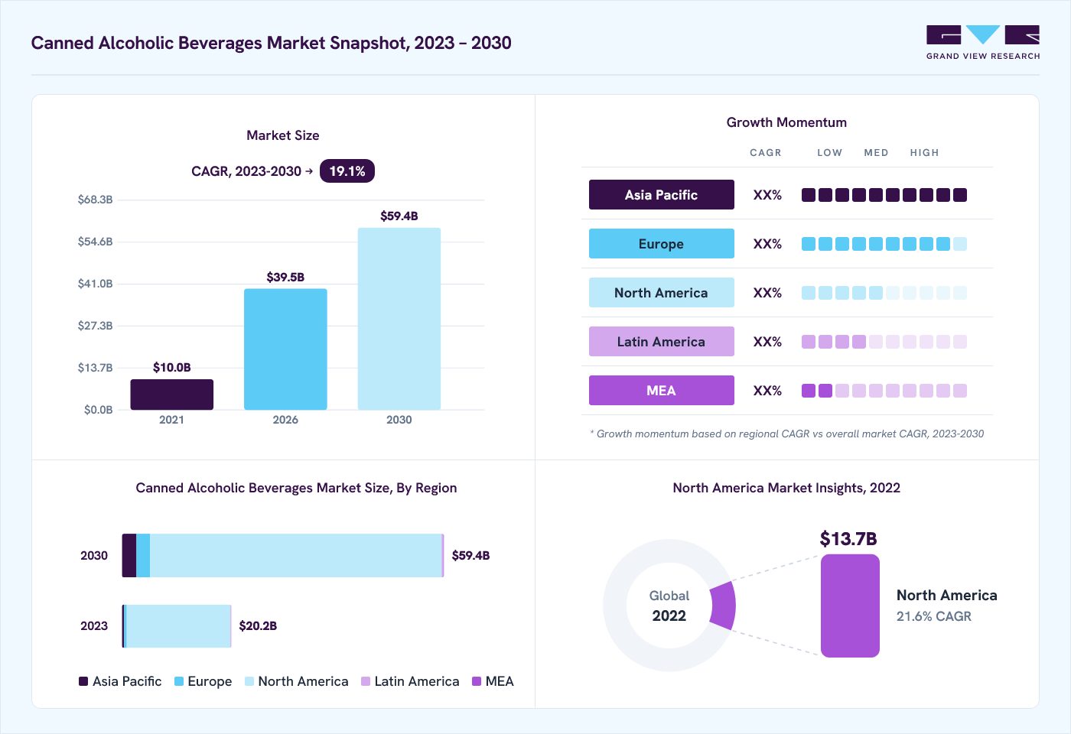This screenshot has height=734, width=1071.
Task: Click Asia Pacific legend swatch
Action: point(83,681)
